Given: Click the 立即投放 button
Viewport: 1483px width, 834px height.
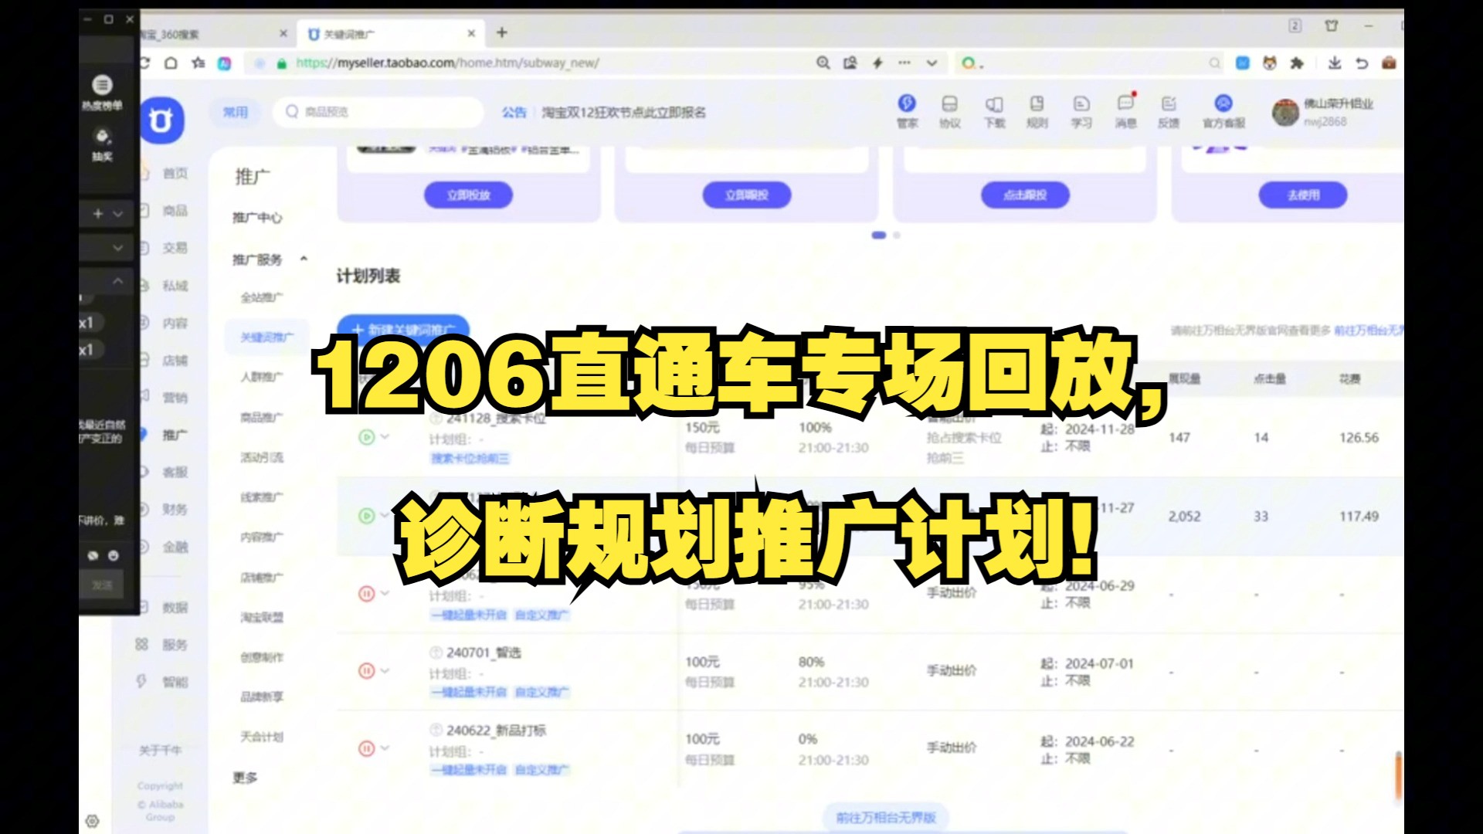Looking at the screenshot, I should [x=468, y=195].
